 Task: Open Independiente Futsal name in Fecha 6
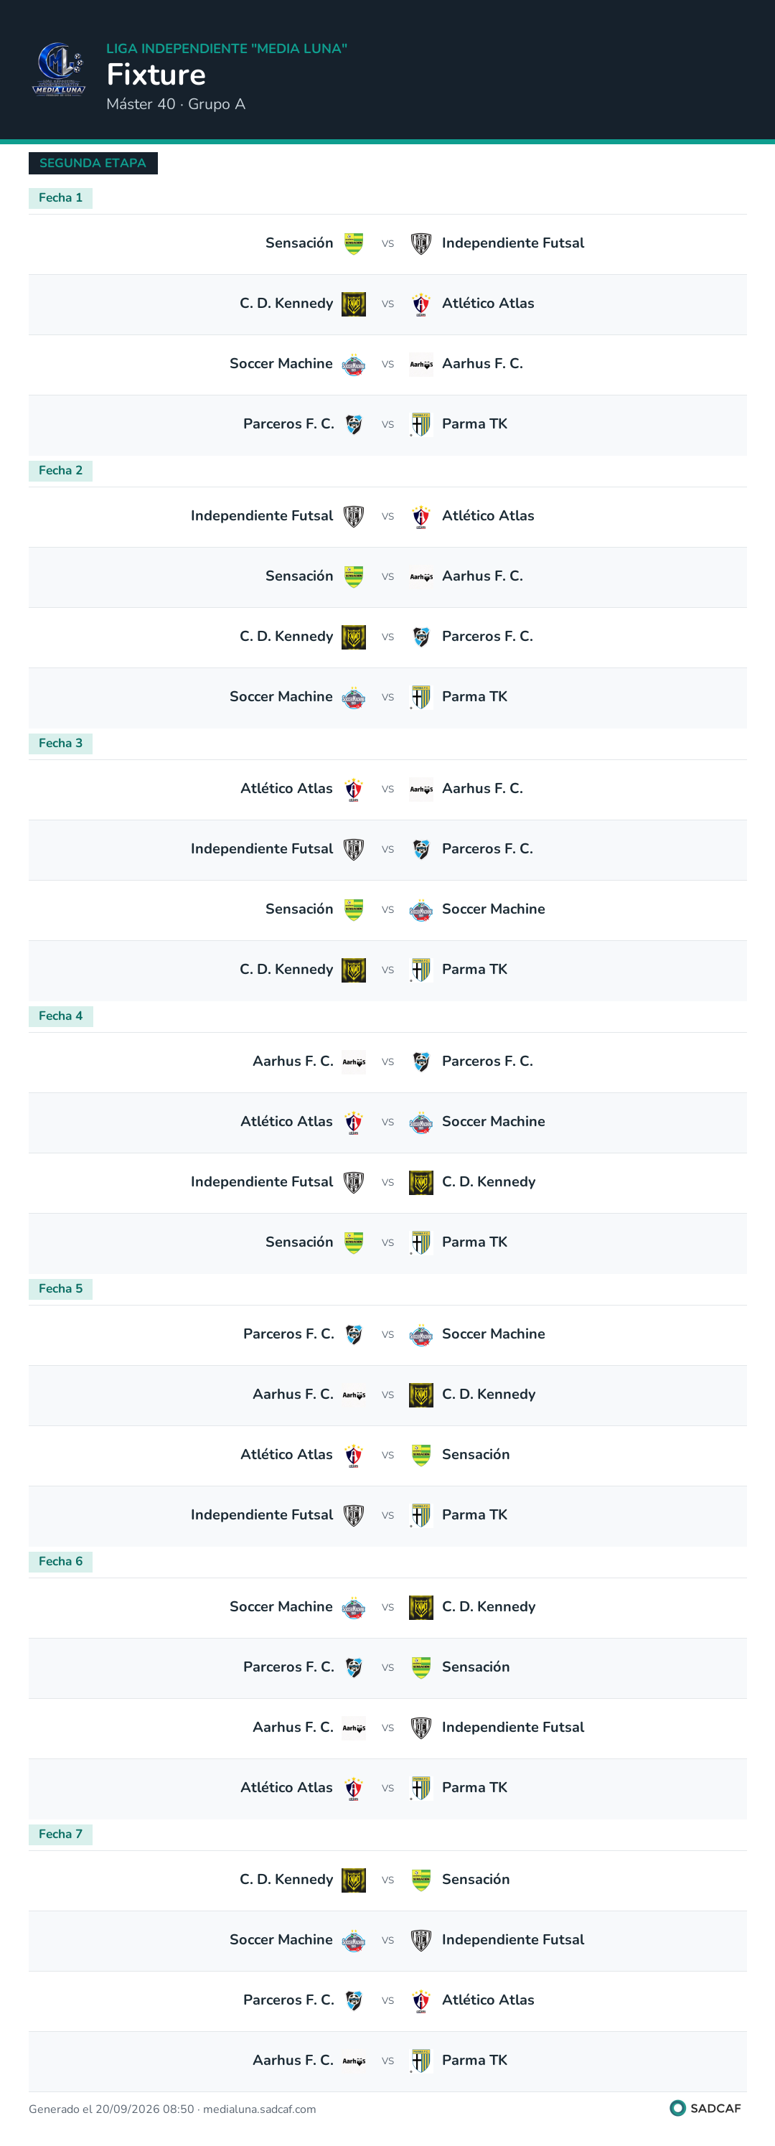[x=512, y=1727]
